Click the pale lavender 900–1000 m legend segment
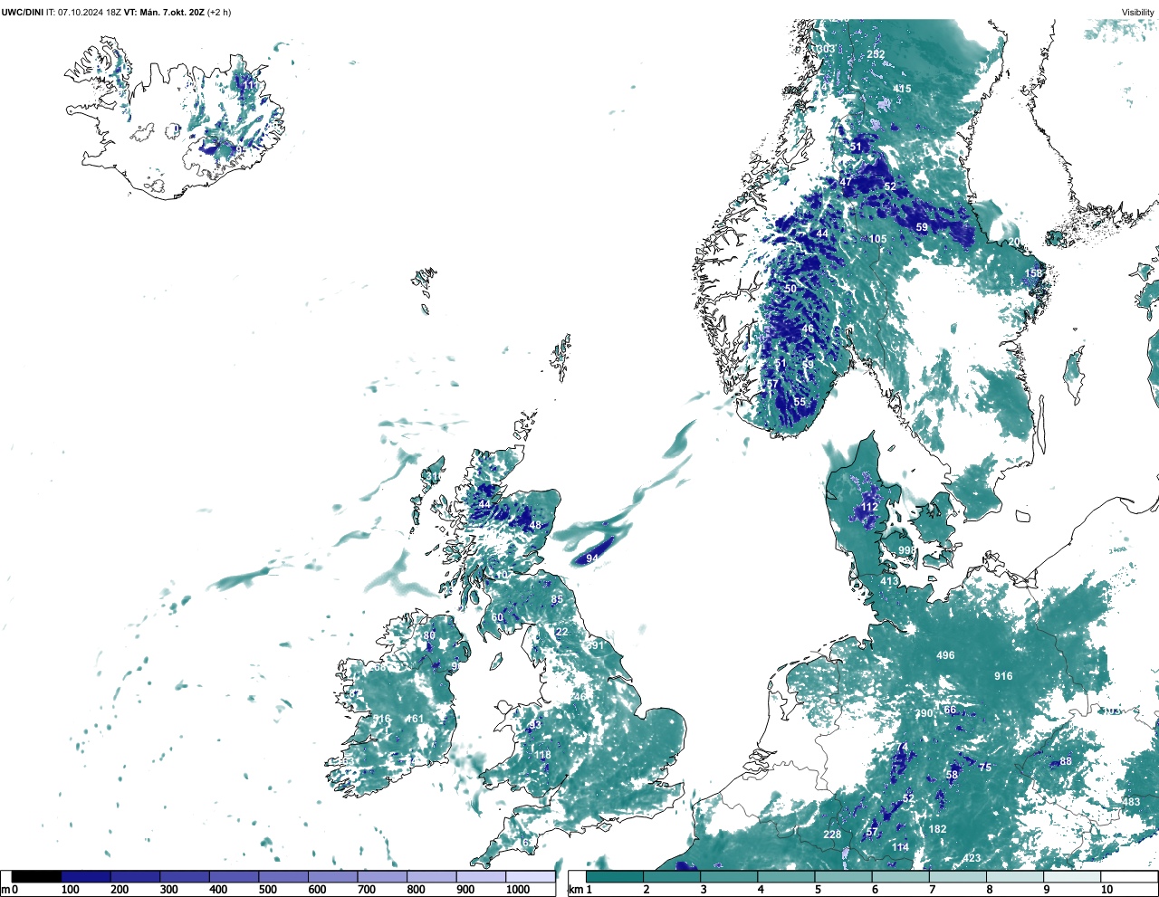 (481, 876)
